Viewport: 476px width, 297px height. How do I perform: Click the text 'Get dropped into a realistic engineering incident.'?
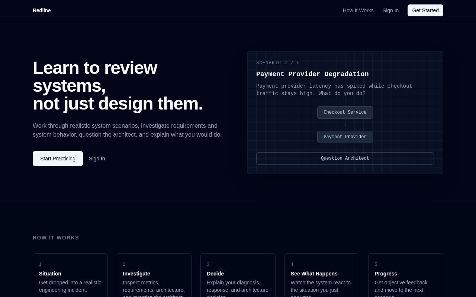[70, 286]
